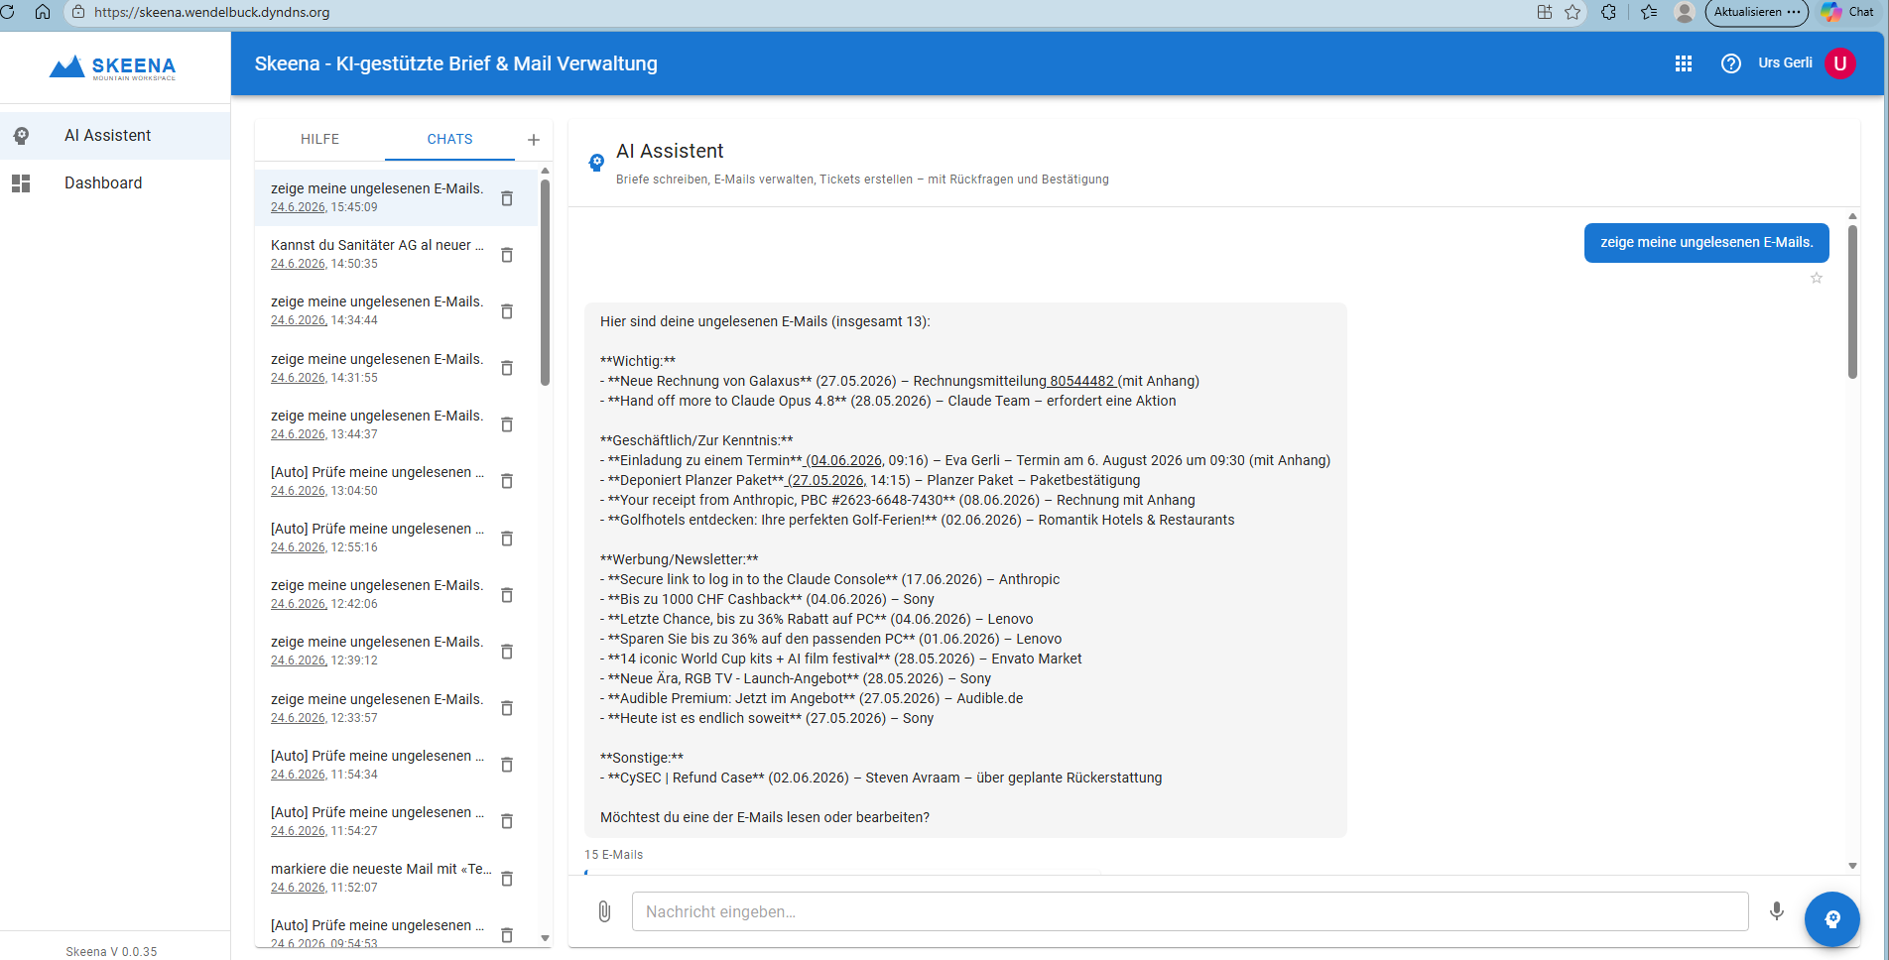Delete the 'markiere die neueste Mail' chat
Image resolution: width=1889 pixels, height=960 pixels.
click(x=507, y=879)
